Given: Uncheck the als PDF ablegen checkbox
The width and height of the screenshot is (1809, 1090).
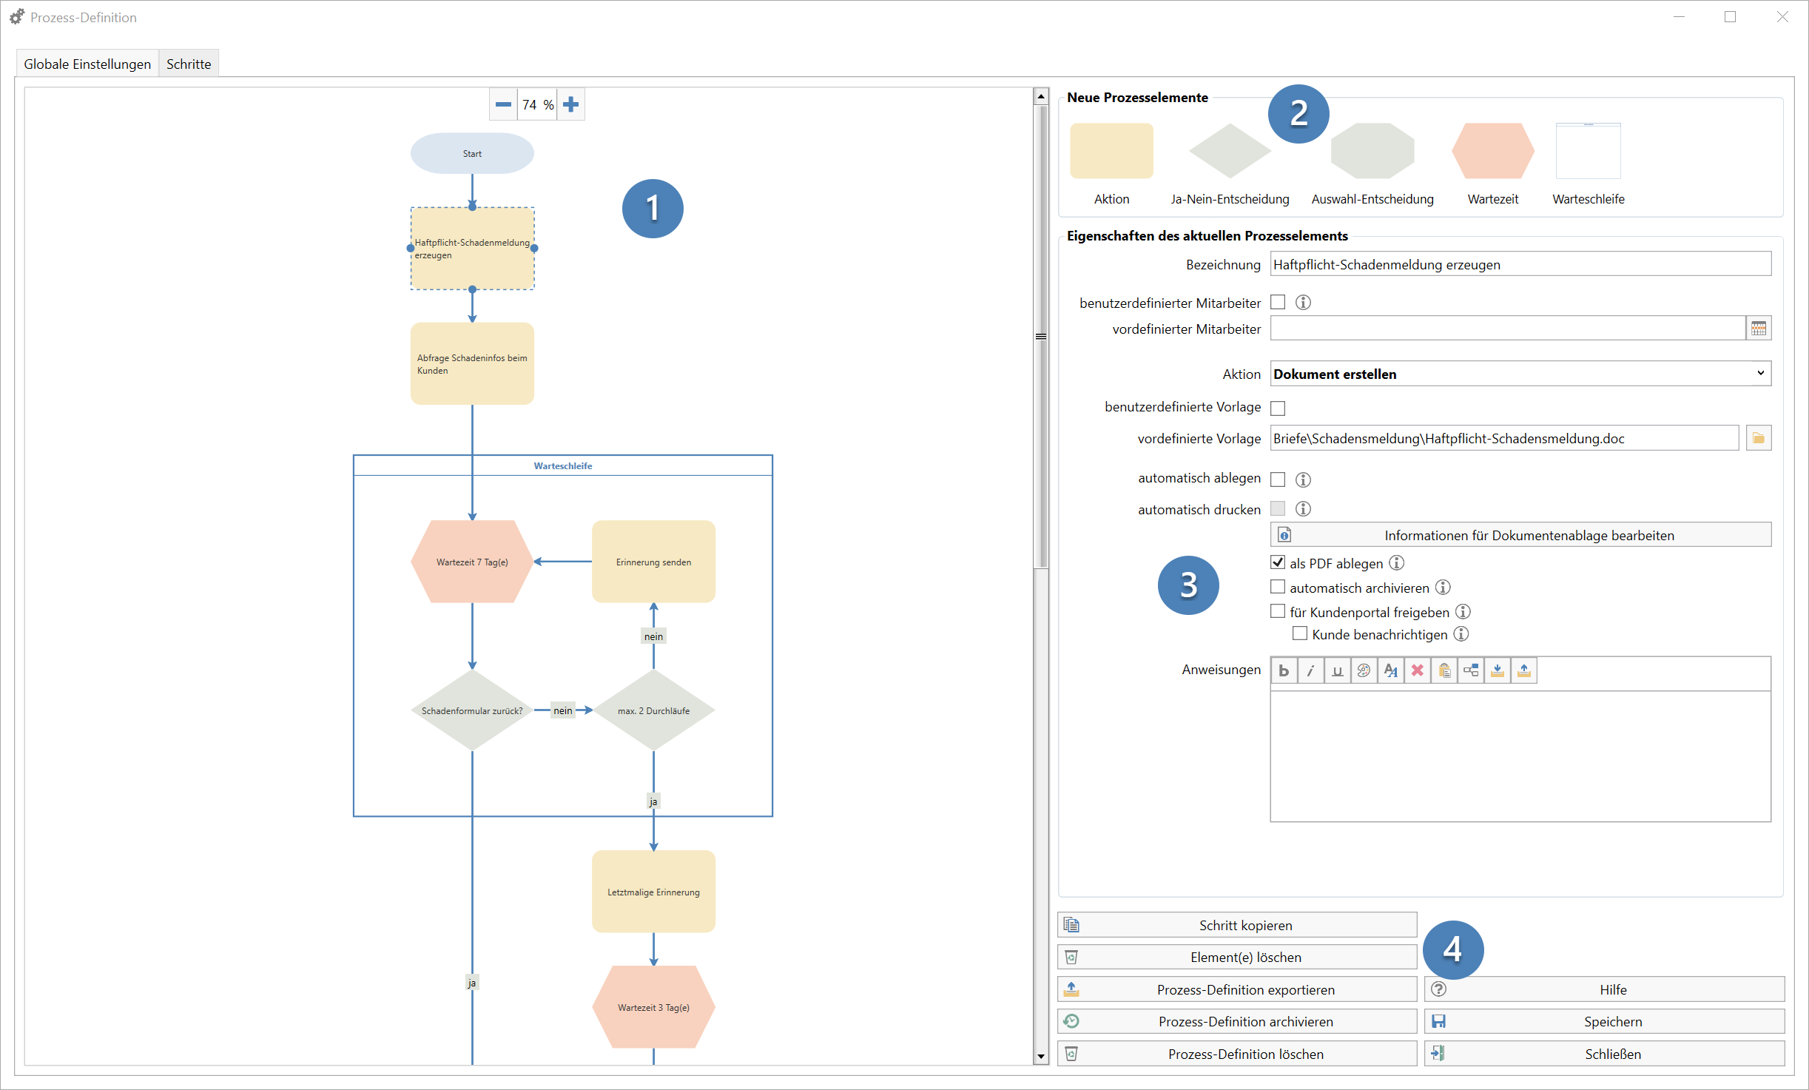Looking at the screenshot, I should click(1278, 562).
